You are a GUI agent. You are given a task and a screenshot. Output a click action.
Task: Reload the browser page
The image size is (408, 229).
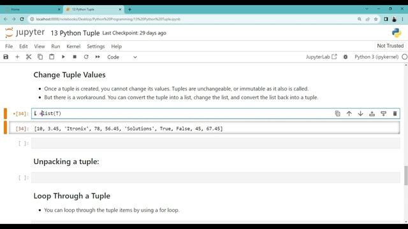[x=22, y=19]
